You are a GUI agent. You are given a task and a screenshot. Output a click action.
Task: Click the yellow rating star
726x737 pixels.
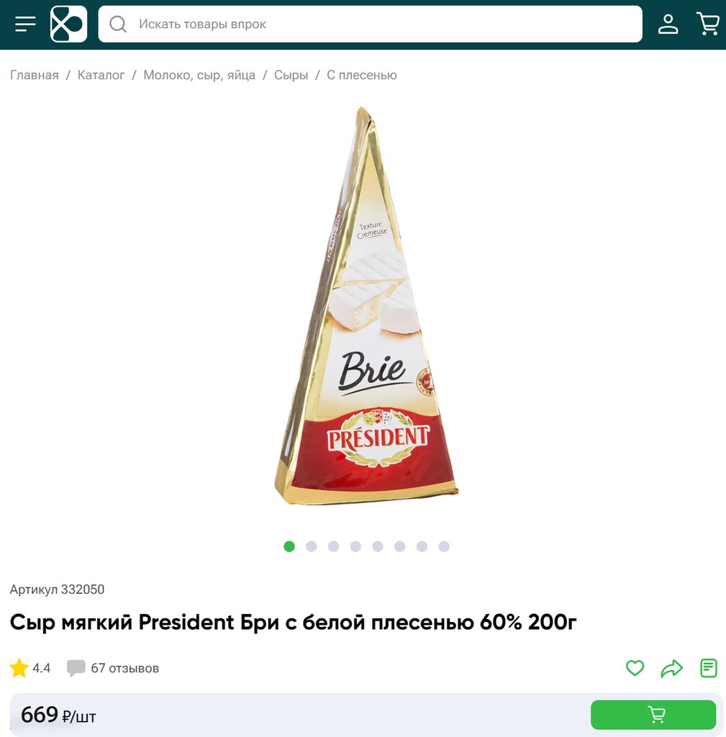(19, 668)
